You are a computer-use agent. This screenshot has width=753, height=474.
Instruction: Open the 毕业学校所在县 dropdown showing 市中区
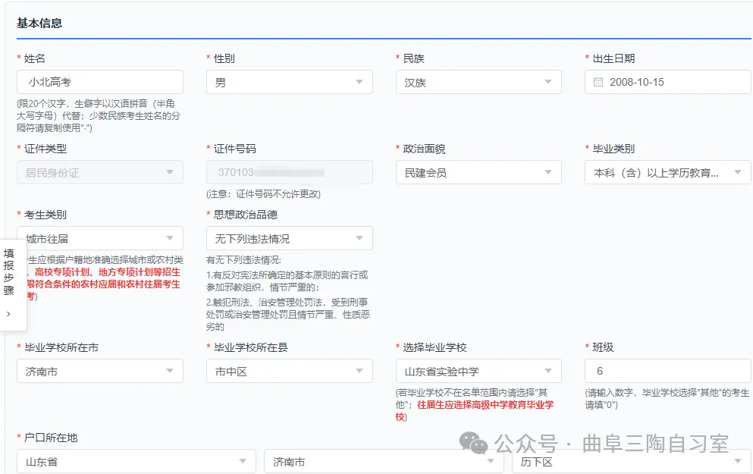point(290,371)
